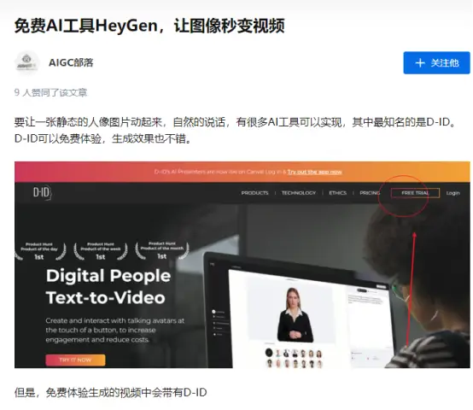Click the first paragraph mentioning D-ID

coord(236,131)
